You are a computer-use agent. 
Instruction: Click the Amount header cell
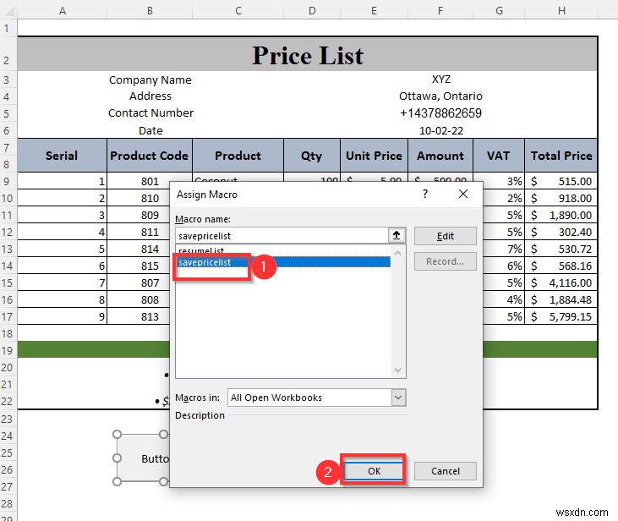tap(440, 156)
